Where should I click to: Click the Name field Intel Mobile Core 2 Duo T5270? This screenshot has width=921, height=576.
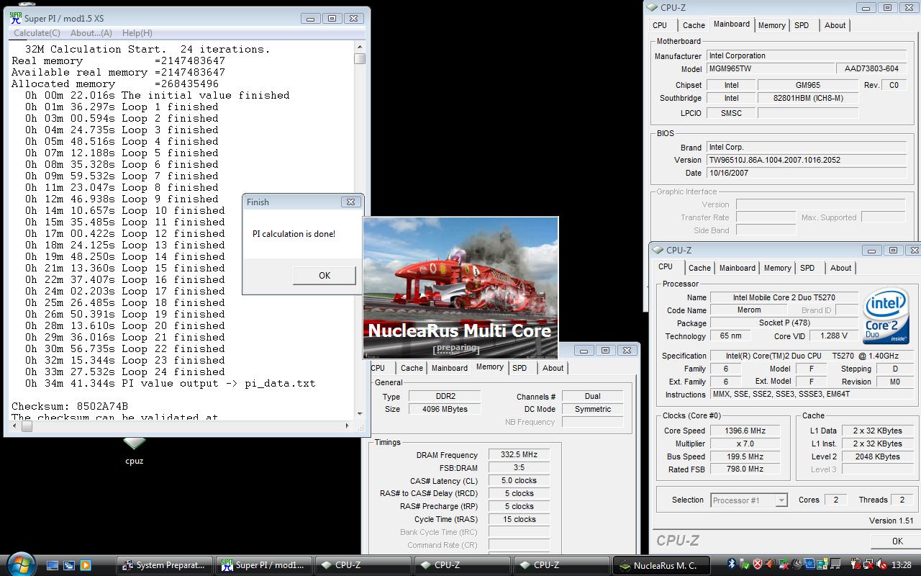(784, 297)
